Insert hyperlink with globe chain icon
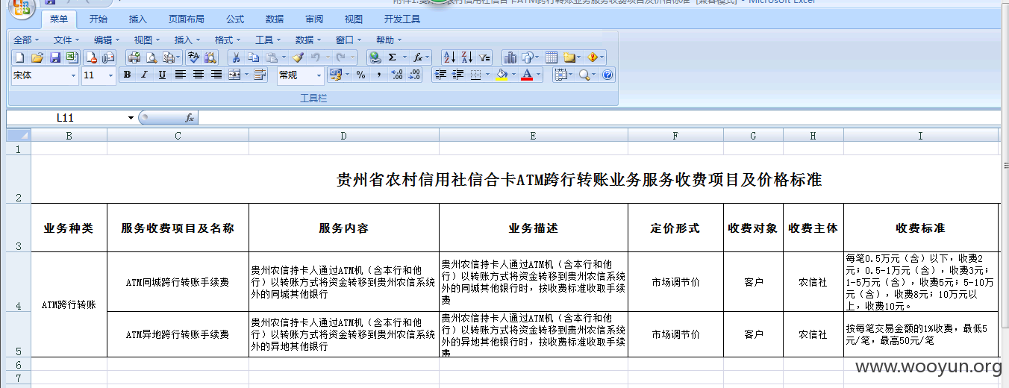The image size is (1009, 388). click(x=375, y=57)
